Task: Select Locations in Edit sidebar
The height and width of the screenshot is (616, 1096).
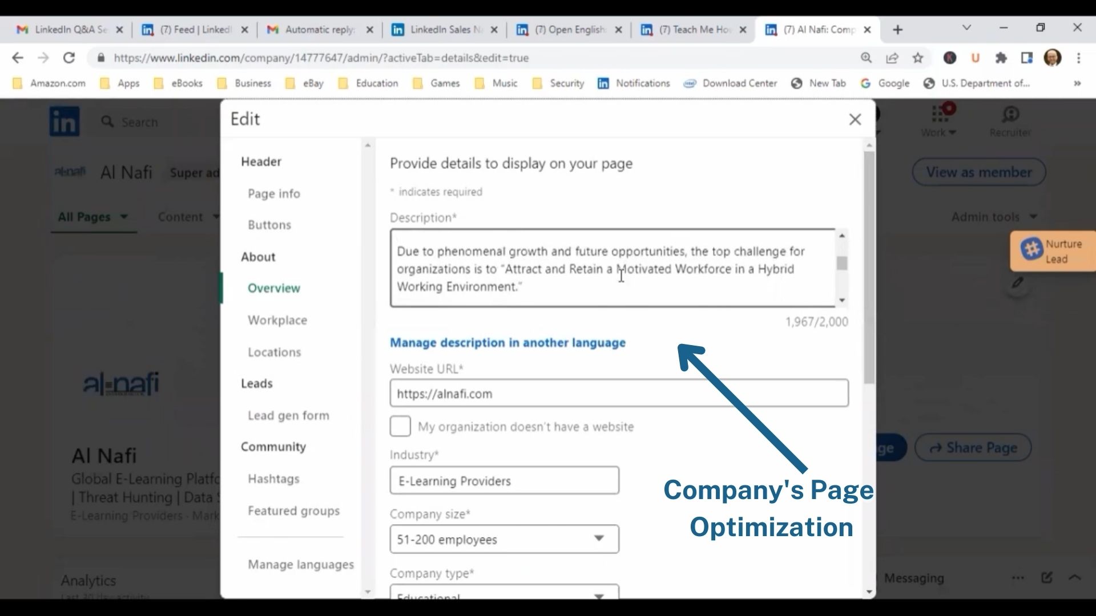Action: click(x=275, y=352)
